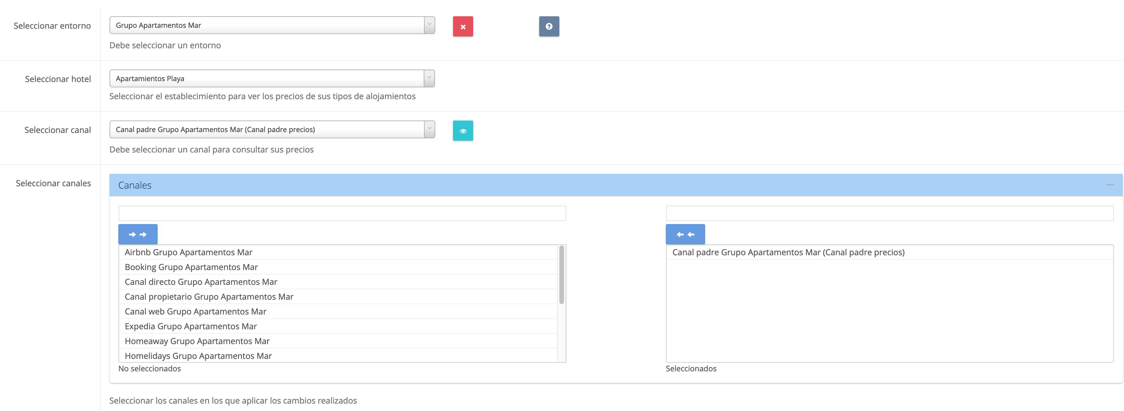Move all channels right with double-arrow button
Viewport: 1124px width, 411px height.
pos(137,234)
